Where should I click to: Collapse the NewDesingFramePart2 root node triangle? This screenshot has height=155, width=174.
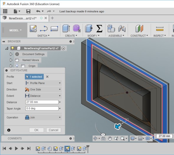pyautogui.click(x=7, y=48)
